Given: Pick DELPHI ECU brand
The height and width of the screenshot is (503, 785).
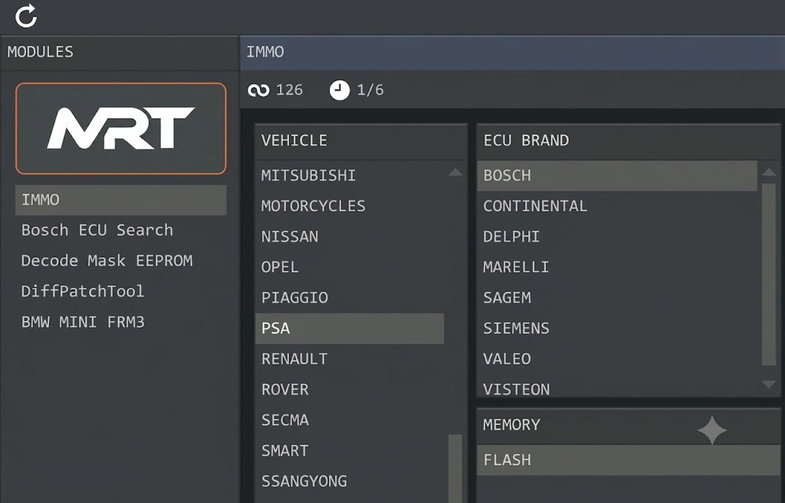Looking at the screenshot, I should pyautogui.click(x=617, y=237).
